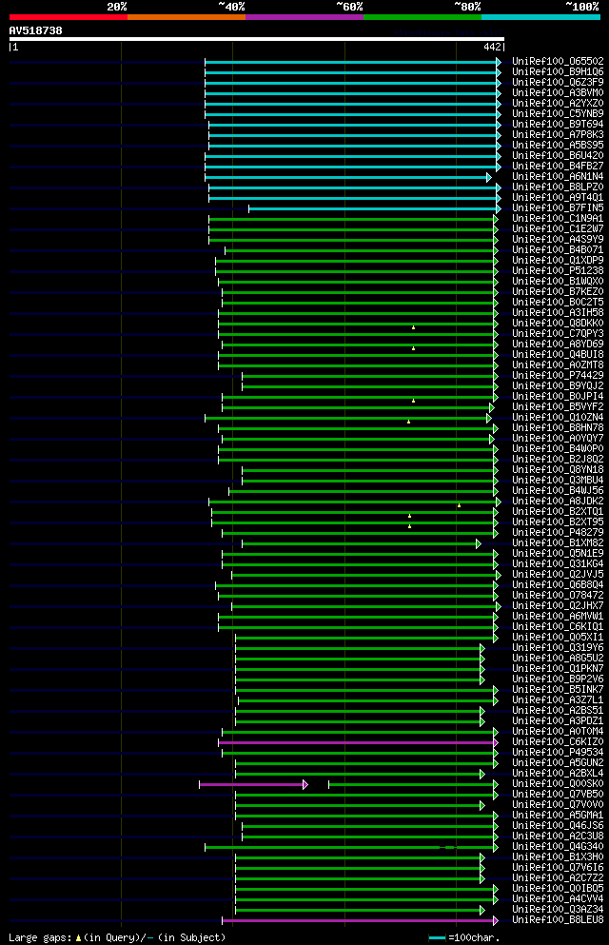Viewport: 609px width, 945px height.
Task: Select the UniRef100_A0T0M4 label
Action: coord(558,732)
